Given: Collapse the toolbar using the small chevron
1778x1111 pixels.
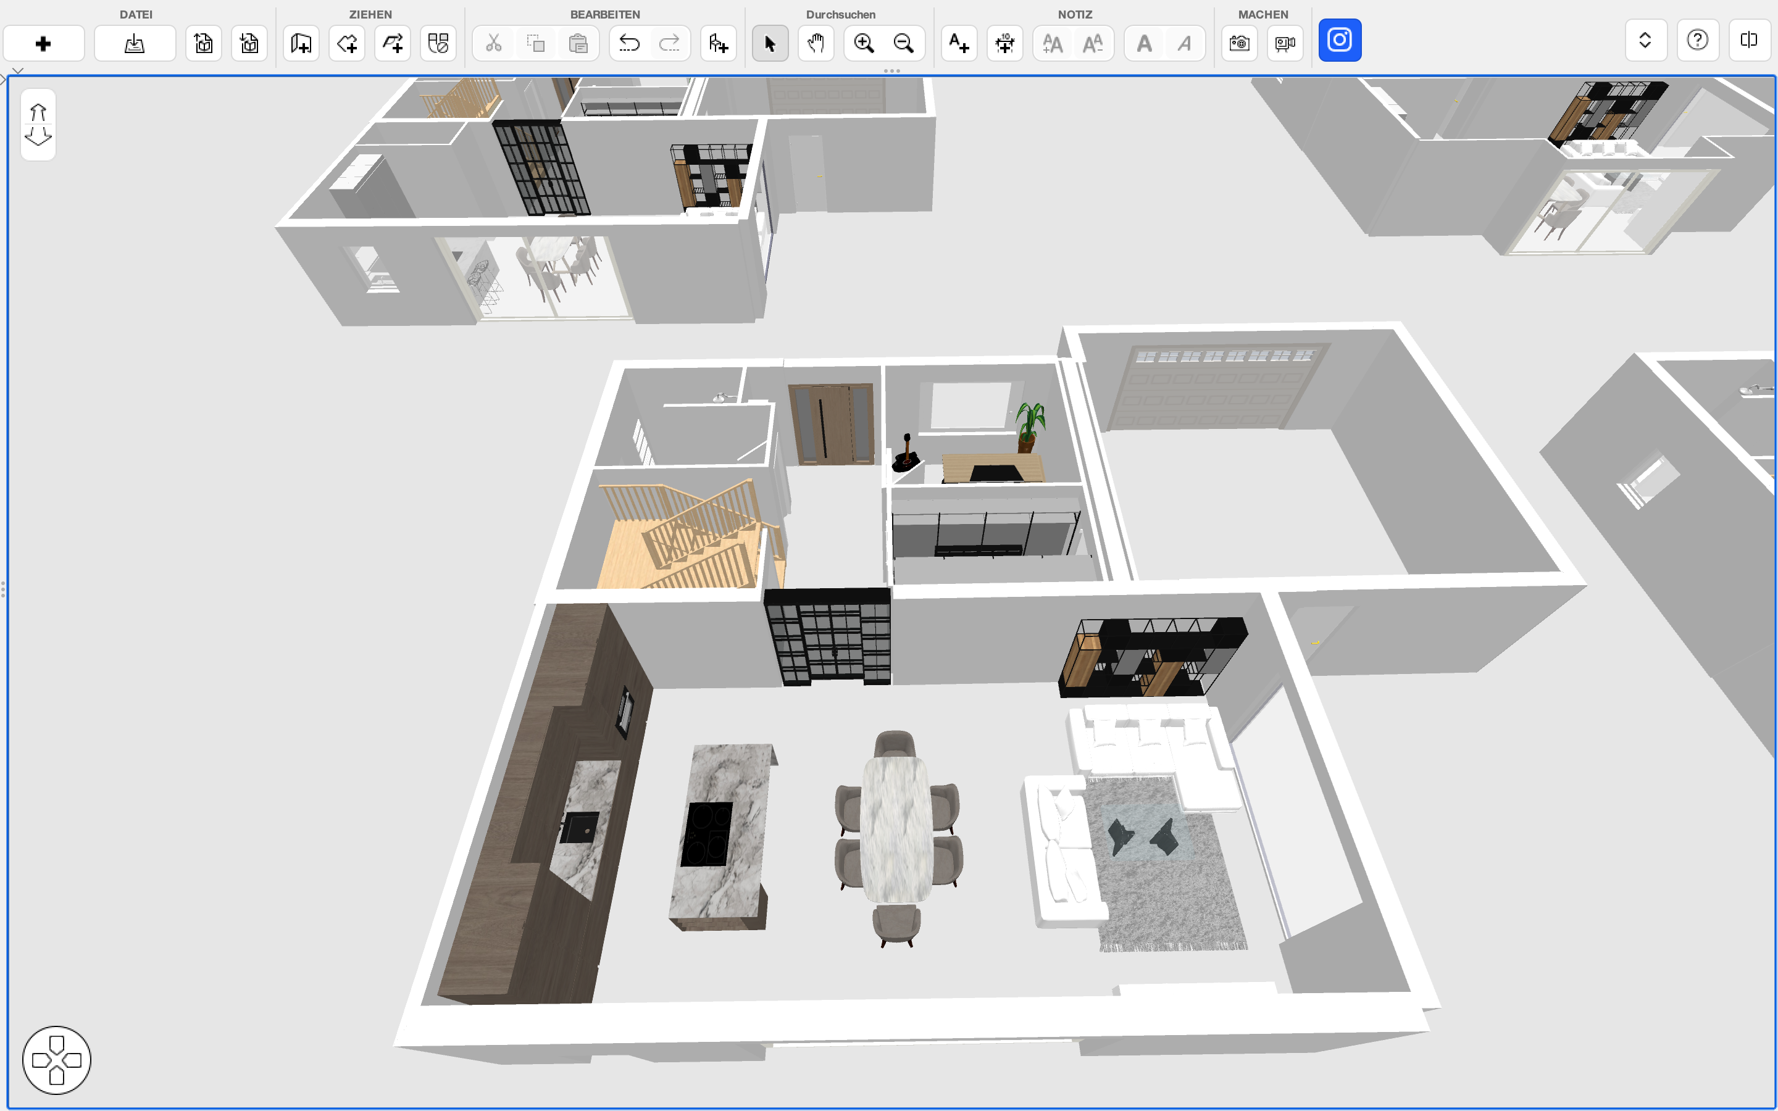Looking at the screenshot, I should pyautogui.click(x=19, y=70).
